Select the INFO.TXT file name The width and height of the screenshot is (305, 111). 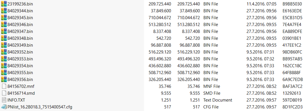coord(16,100)
